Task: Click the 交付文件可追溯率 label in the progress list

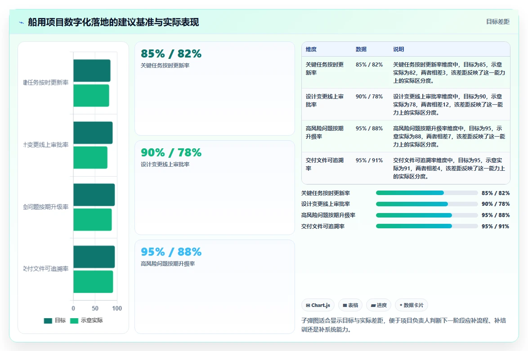Action: tap(323, 227)
